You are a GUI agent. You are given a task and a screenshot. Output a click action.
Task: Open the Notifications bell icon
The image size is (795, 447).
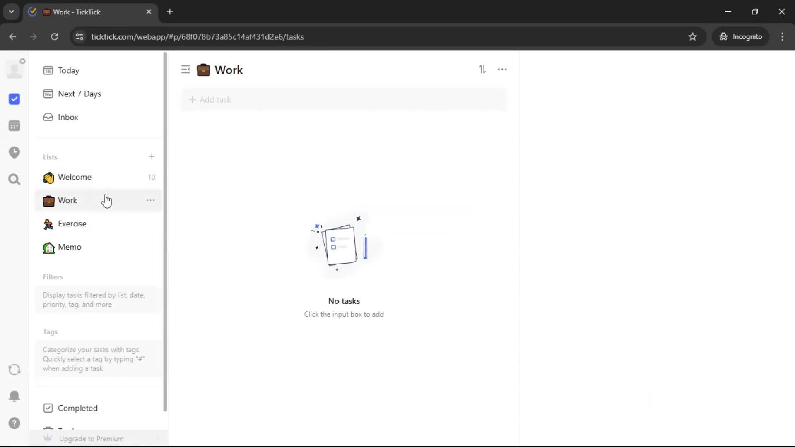(x=14, y=396)
